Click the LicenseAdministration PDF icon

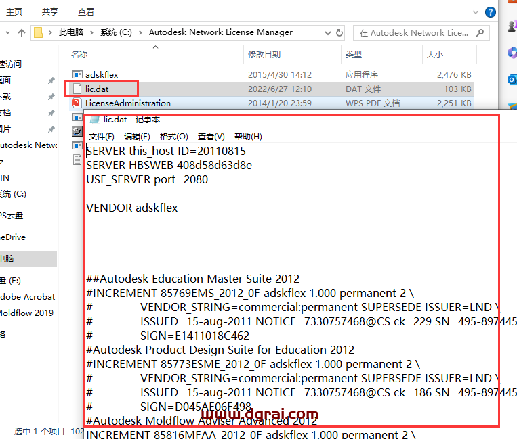77,103
